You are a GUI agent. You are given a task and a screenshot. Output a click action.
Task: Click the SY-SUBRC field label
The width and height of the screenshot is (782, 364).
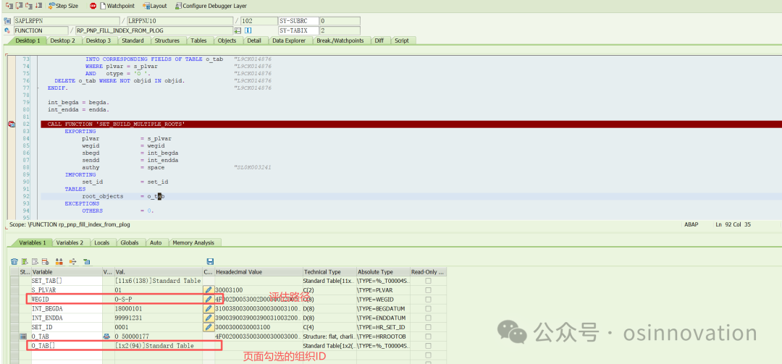[x=298, y=21]
